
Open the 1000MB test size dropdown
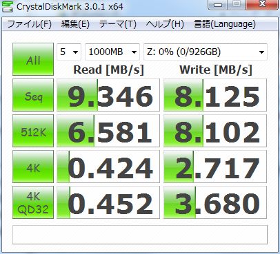tap(112, 52)
